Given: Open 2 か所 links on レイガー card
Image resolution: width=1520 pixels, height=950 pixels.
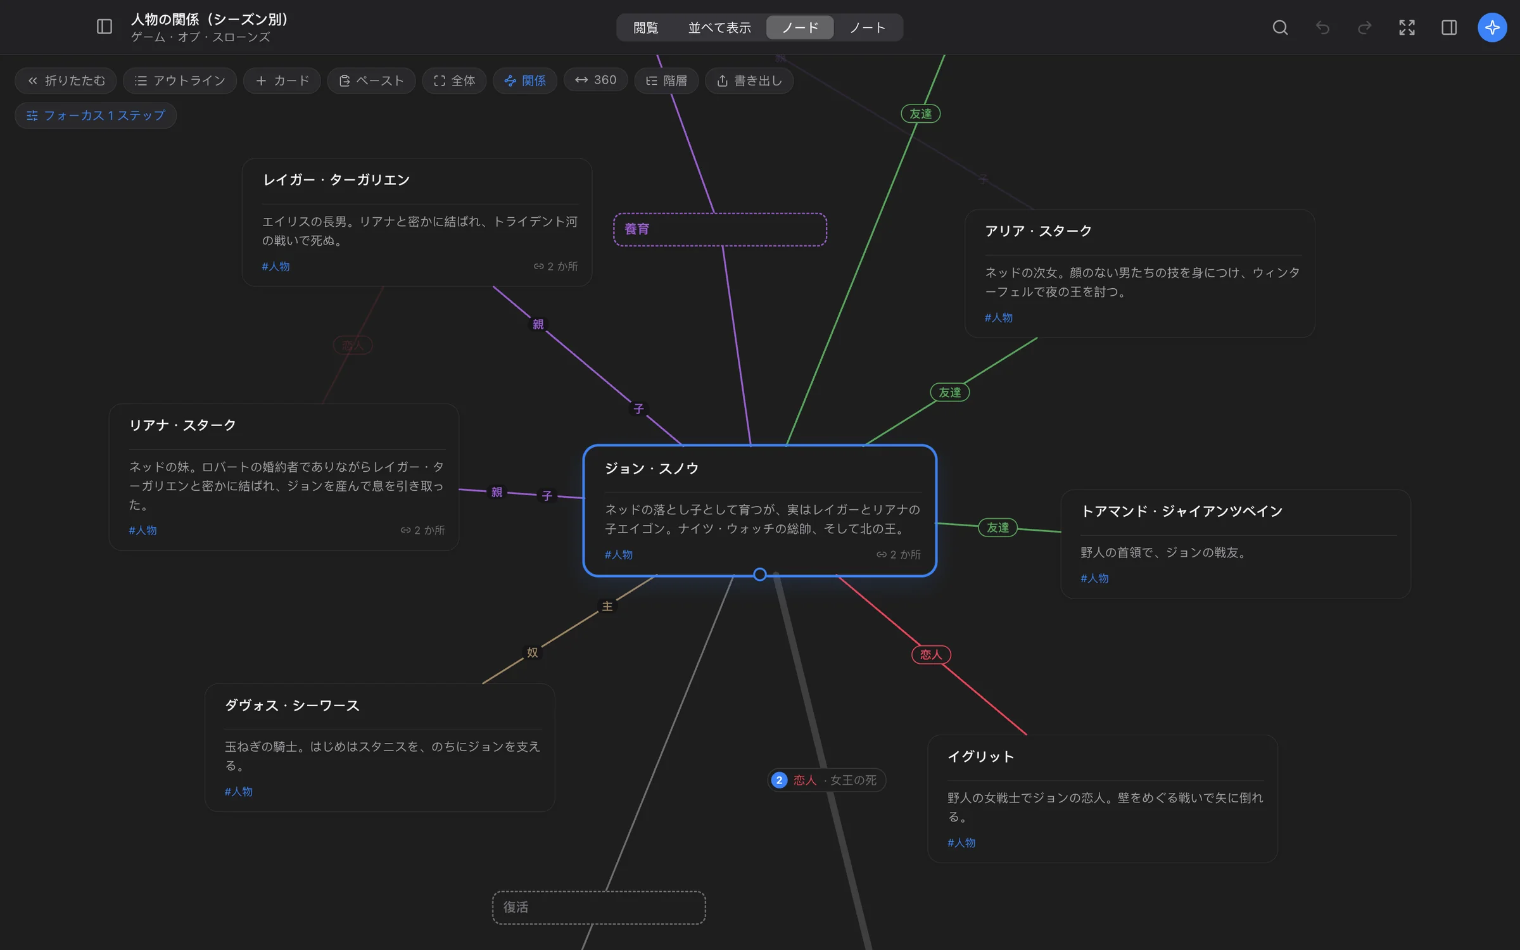Looking at the screenshot, I should point(555,266).
